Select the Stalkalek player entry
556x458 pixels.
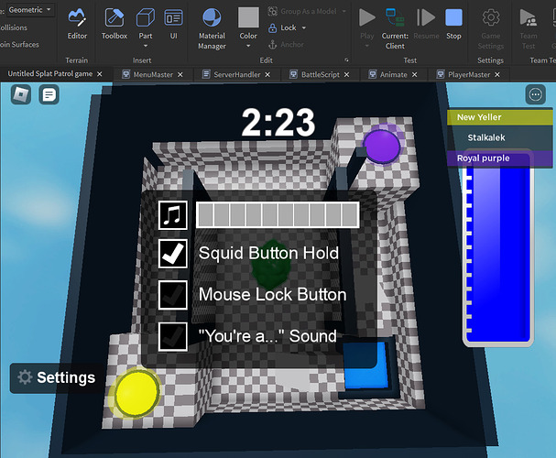pyautogui.click(x=500, y=137)
